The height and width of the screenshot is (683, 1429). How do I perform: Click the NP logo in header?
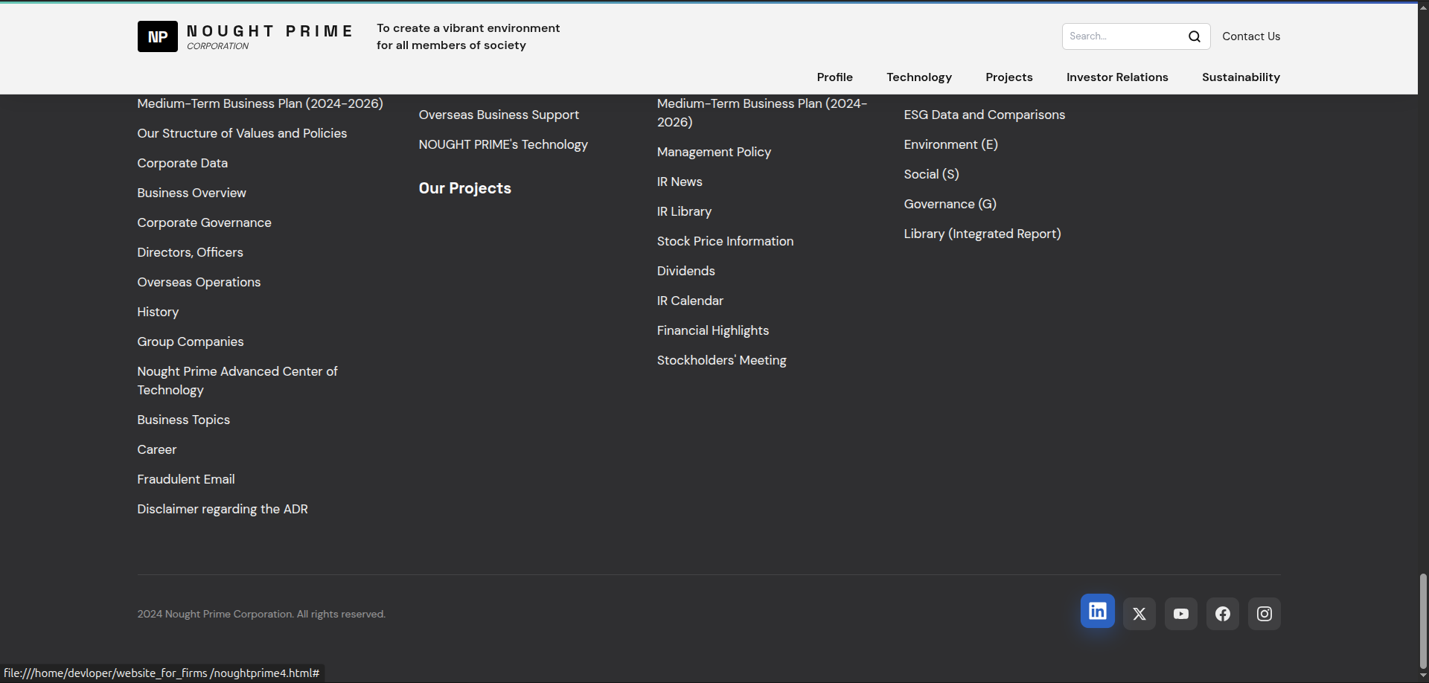click(158, 36)
